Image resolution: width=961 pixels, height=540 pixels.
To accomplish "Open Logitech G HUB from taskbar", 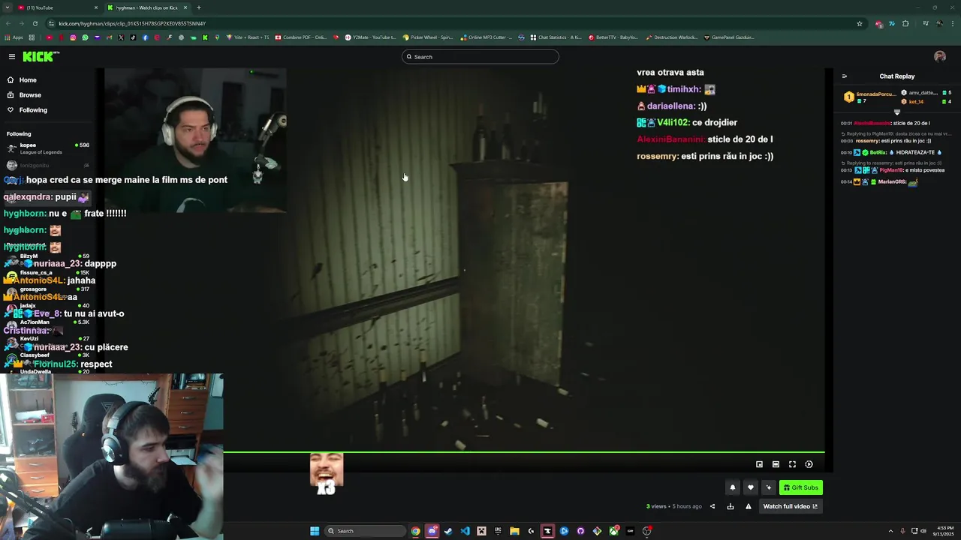I will point(531,531).
